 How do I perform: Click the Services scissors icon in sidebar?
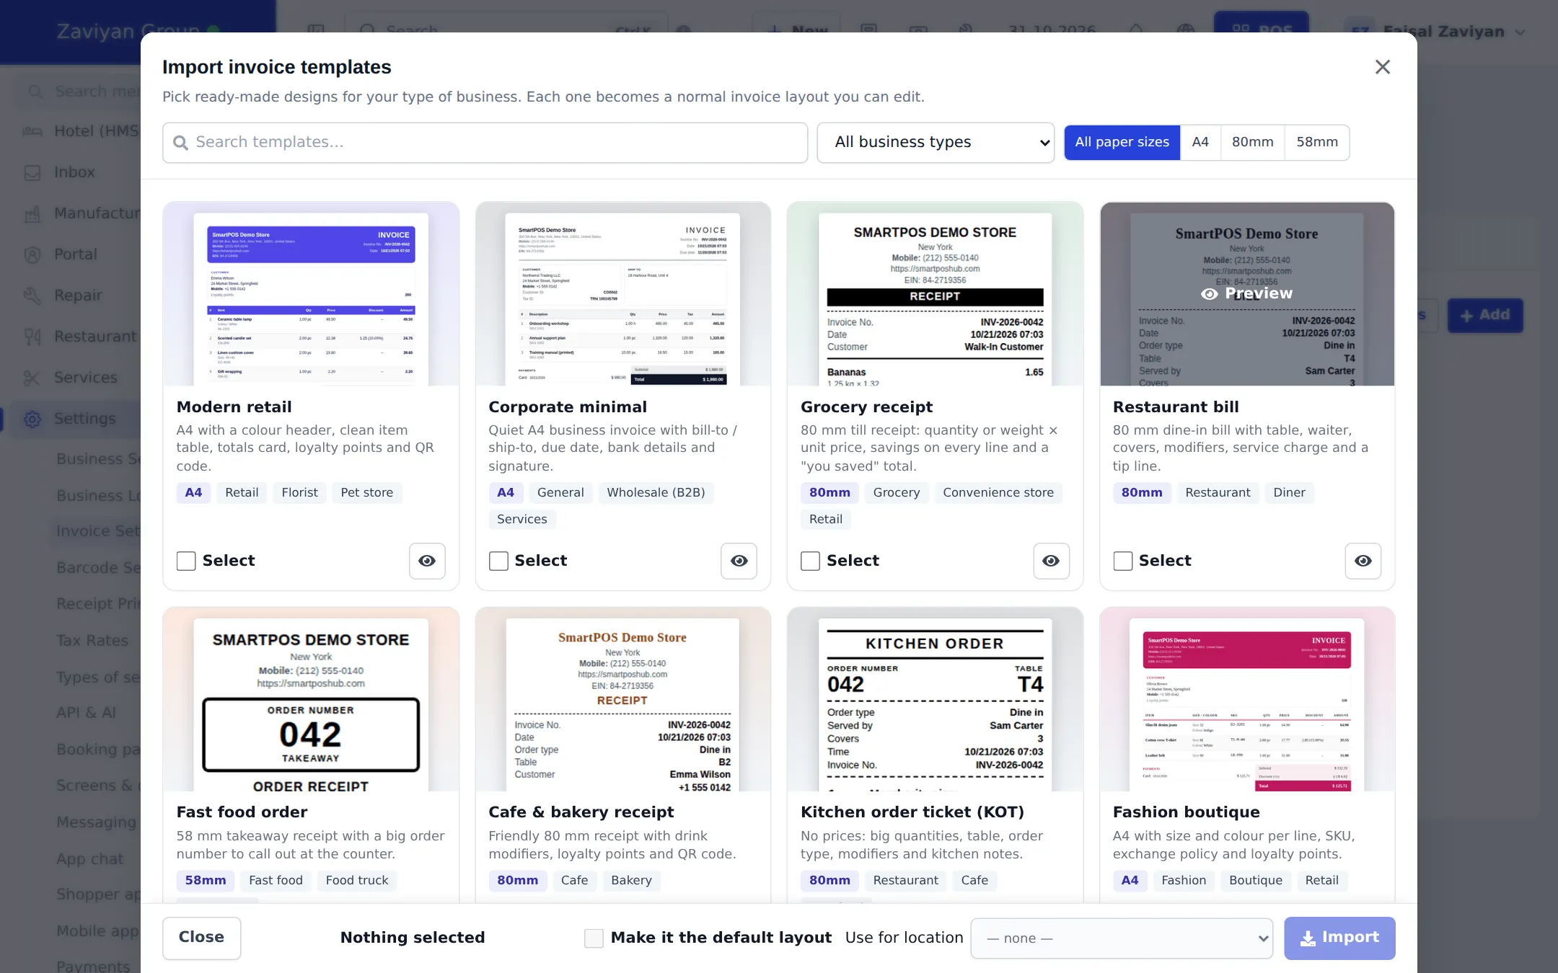point(32,378)
